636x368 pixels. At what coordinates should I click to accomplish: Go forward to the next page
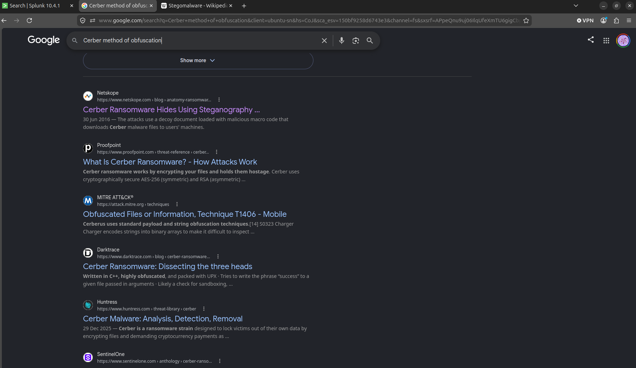click(17, 20)
